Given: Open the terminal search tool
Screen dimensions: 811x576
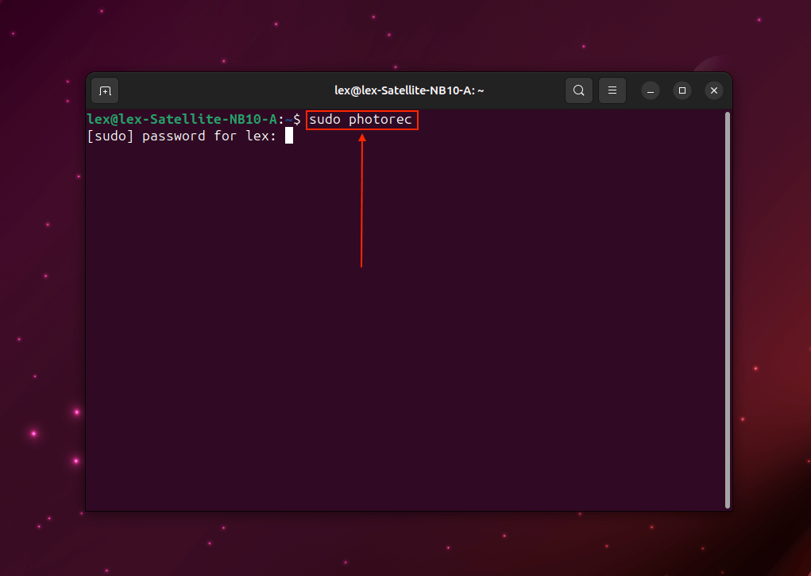Looking at the screenshot, I should (x=579, y=90).
